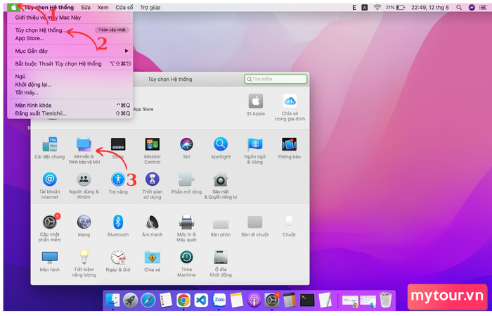Open the Xem menu in menu bar
The image size is (492, 316).
pyautogui.click(x=103, y=6)
